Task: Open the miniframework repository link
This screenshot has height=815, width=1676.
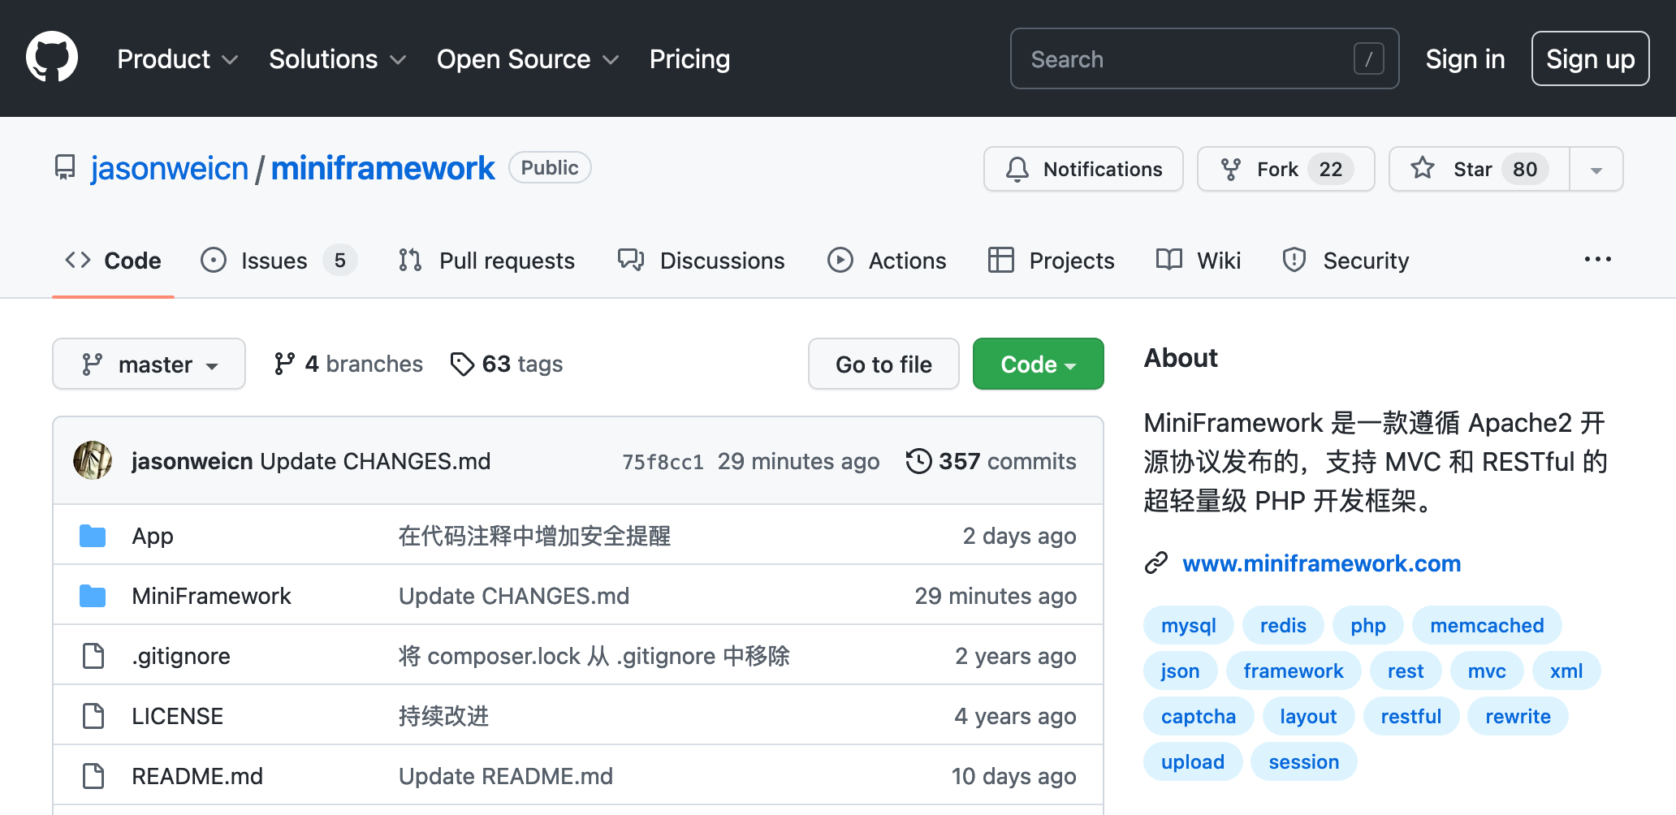Action: pos(382,168)
